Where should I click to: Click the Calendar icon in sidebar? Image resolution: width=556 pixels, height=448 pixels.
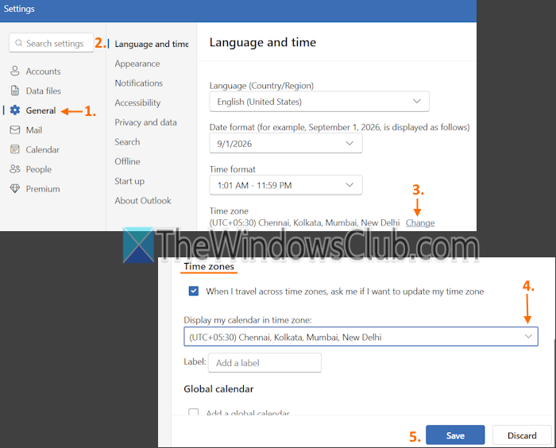[15, 149]
